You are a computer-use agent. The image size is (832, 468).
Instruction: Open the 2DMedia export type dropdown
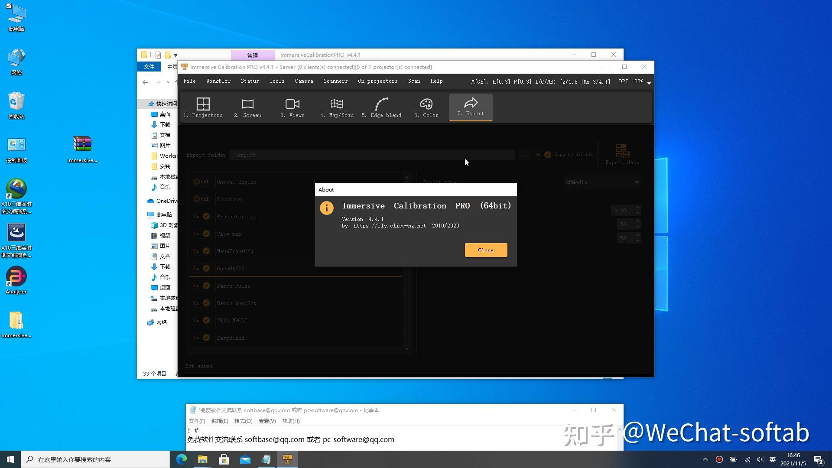click(602, 182)
